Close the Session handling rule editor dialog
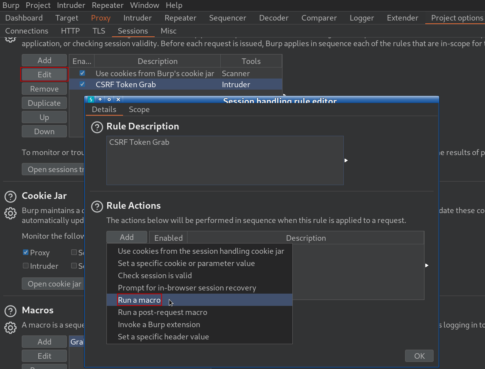 (x=118, y=99)
